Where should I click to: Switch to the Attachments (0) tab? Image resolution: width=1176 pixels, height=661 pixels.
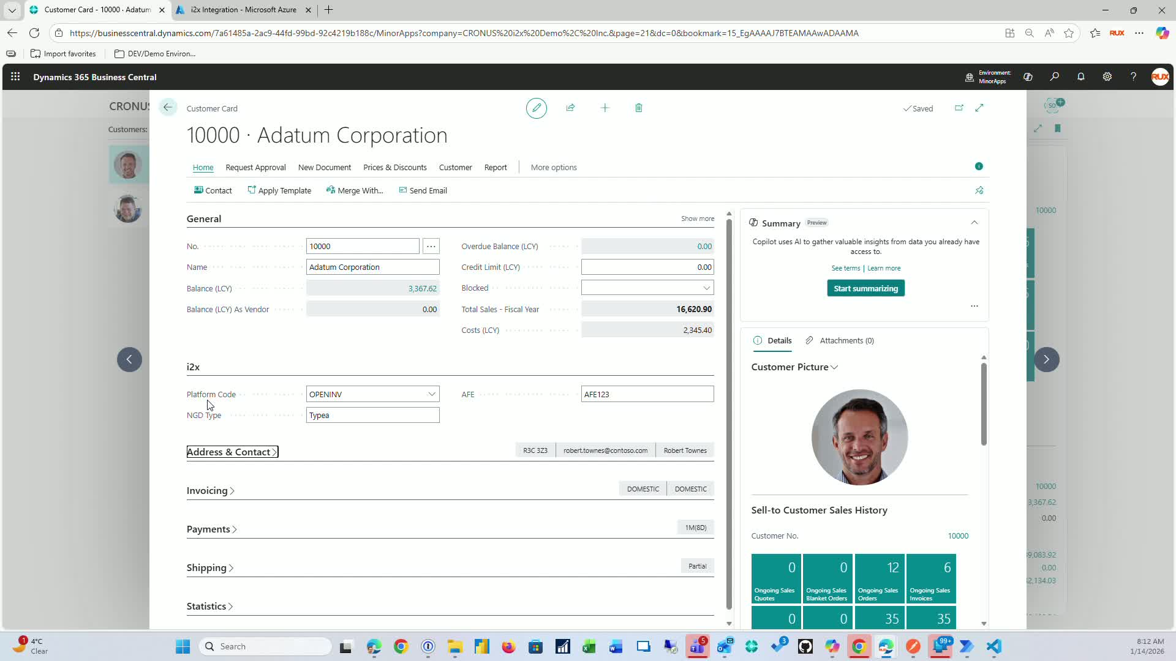[x=846, y=340]
